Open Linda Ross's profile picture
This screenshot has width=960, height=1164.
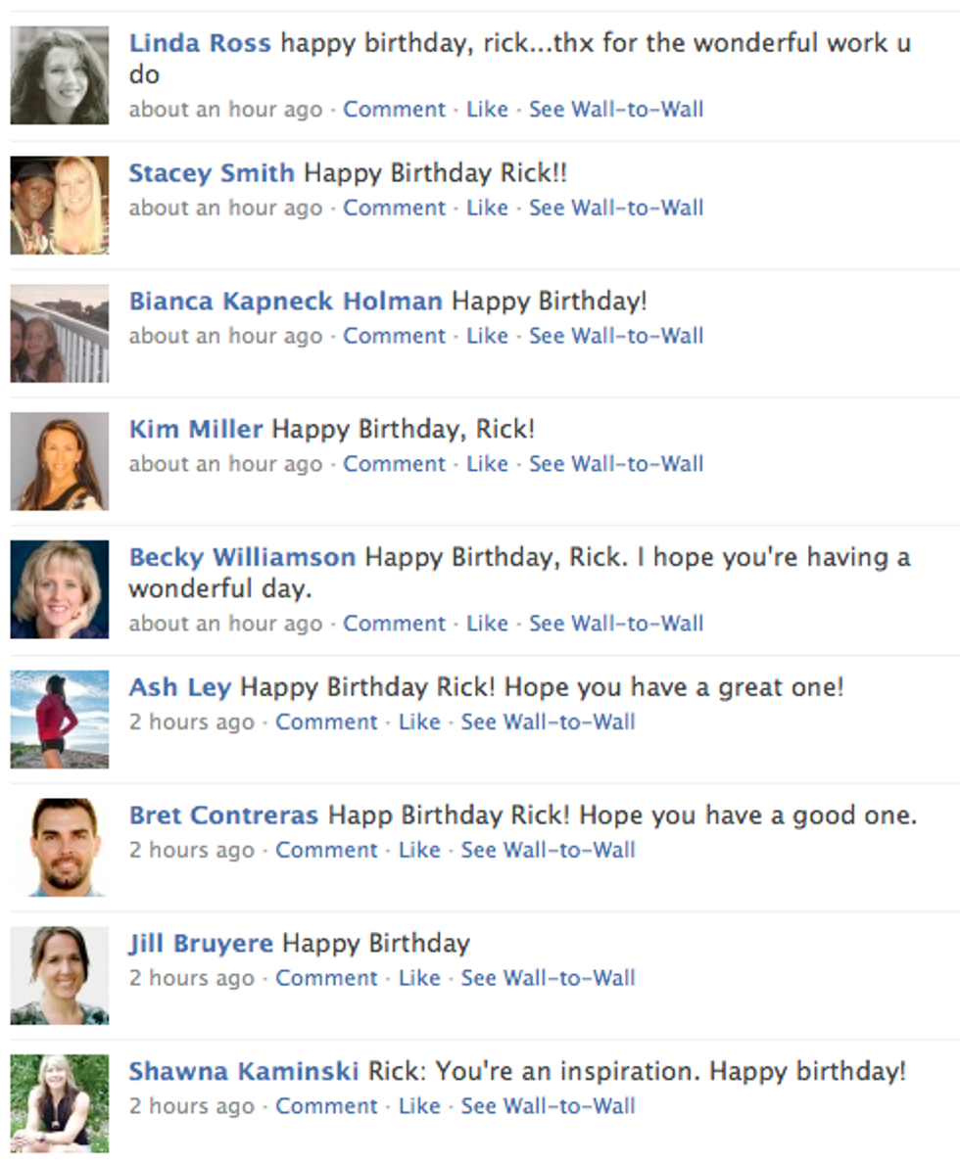60,75
